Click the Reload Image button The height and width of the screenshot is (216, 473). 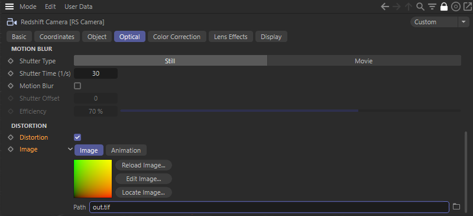(144, 165)
